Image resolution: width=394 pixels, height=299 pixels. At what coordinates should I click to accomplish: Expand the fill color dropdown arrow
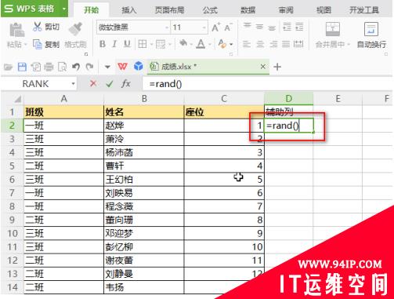(x=191, y=44)
